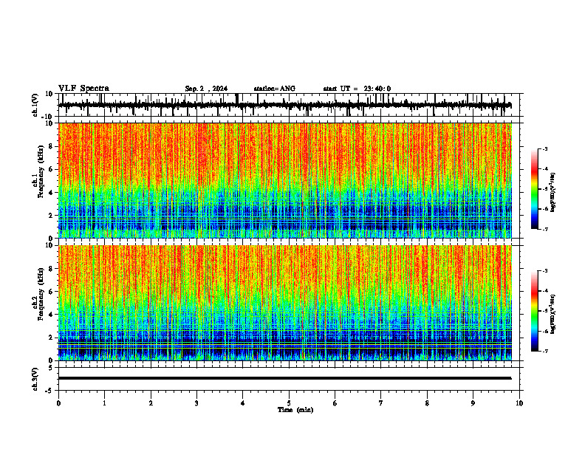Click time-axis tick label "4"
Image resolution: width=585 pixels, height=452 pixels.
243,403
